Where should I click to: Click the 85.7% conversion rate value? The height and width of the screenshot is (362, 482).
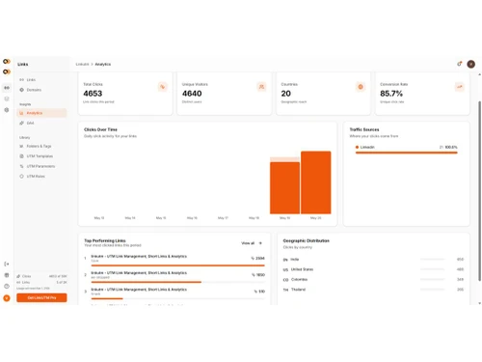[391, 94]
